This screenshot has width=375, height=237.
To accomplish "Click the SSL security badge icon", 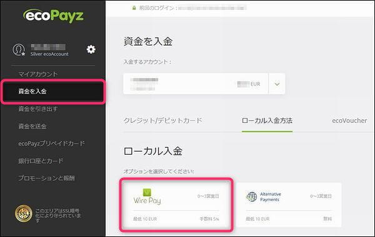I will coord(24,213).
